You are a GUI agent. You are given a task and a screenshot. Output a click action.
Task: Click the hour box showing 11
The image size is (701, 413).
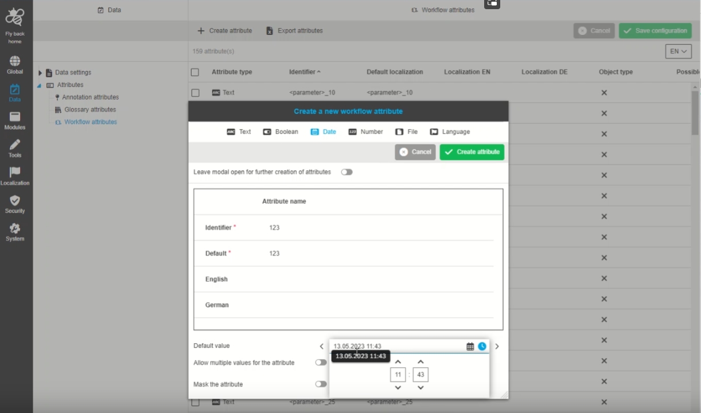(398, 375)
